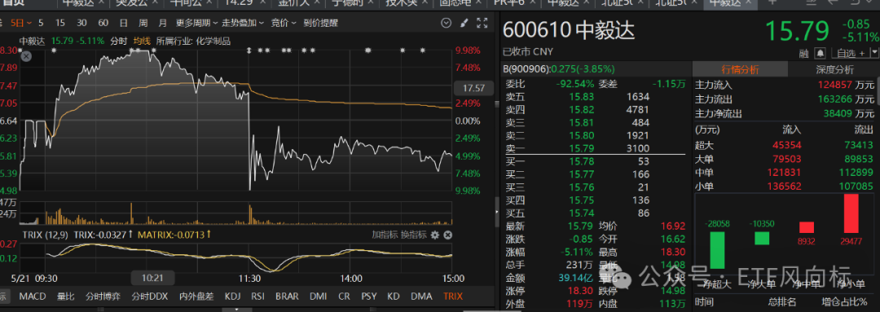Select the PSY indicator tab

coord(369,297)
